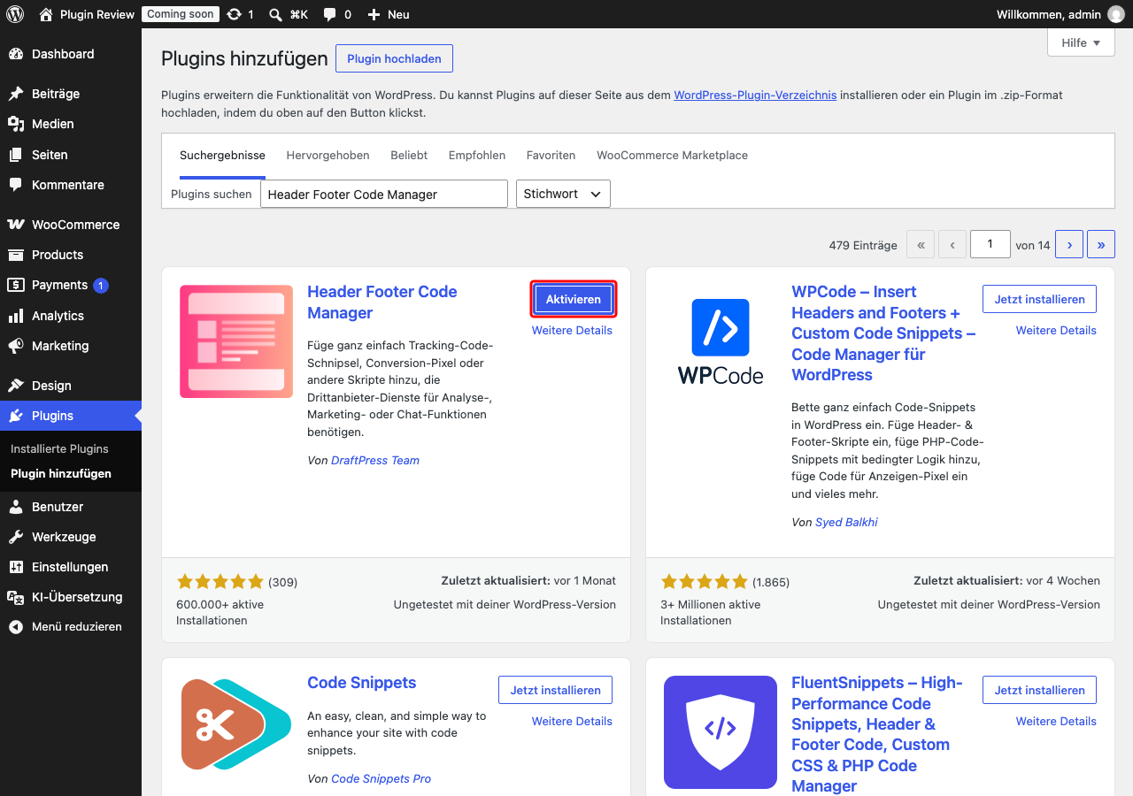Switch to the Suchergebnisse tab

(x=222, y=155)
